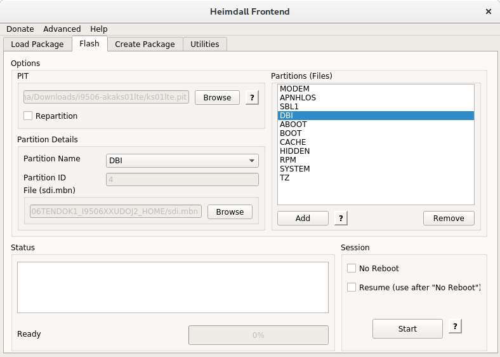Image resolution: width=500 pixels, height=357 pixels.
Task: Browse for a PIT file
Action: click(x=217, y=97)
